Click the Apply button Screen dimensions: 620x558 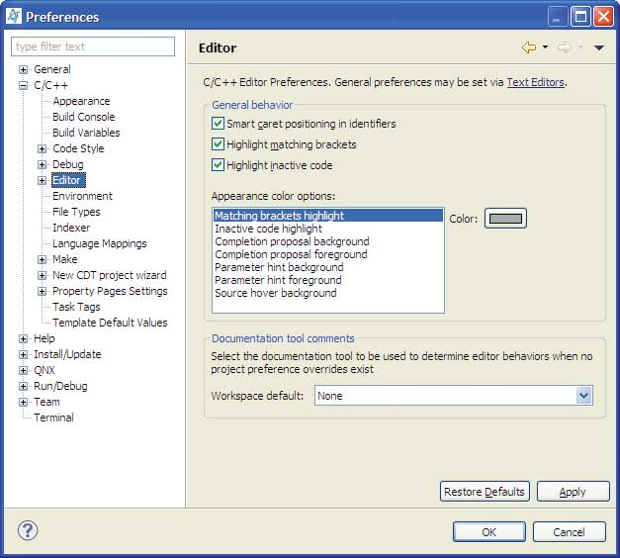pos(572,492)
